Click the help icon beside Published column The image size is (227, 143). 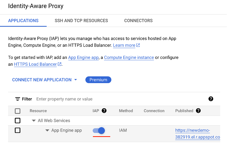(198, 111)
